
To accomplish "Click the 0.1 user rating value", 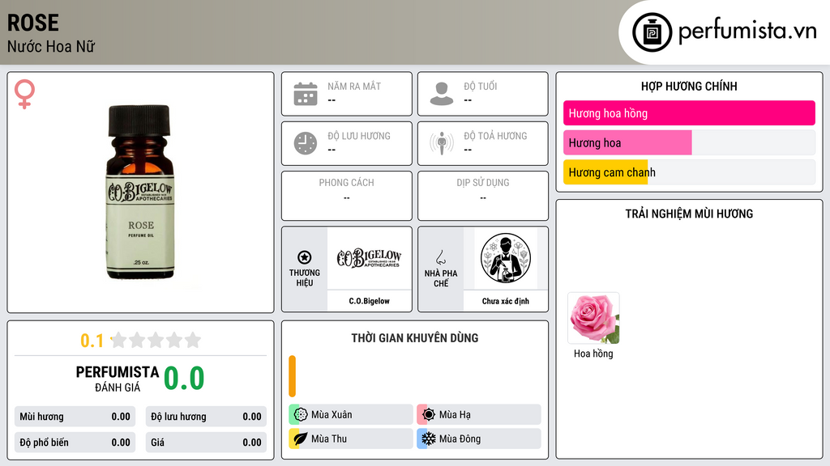I will pos(92,341).
